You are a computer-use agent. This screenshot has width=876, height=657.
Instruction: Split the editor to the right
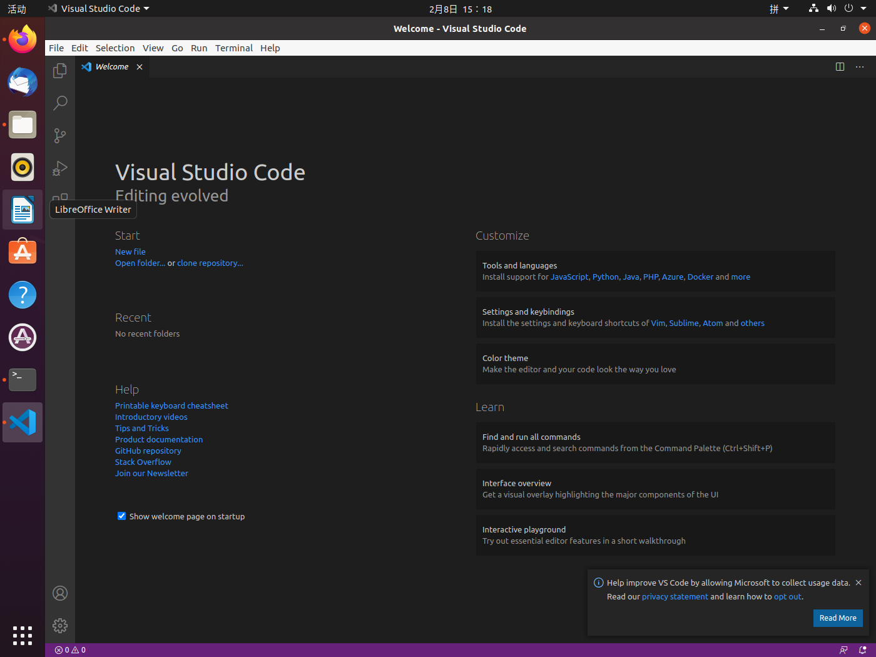click(x=840, y=67)
